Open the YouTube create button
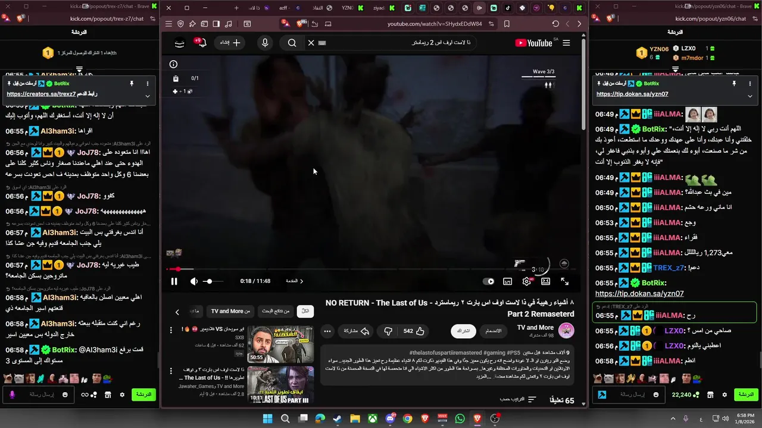The width and height of the screenshot is (762, 428). tap(230, 43)
